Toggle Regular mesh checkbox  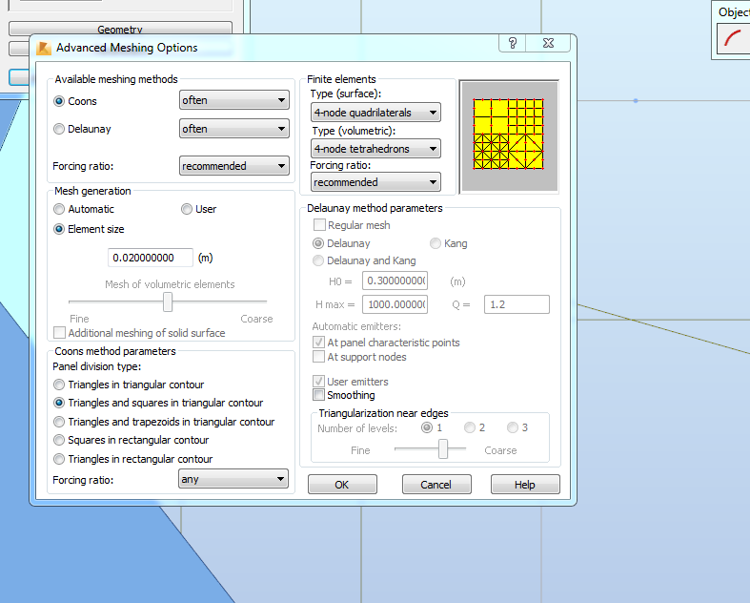(x=319, y=225)
